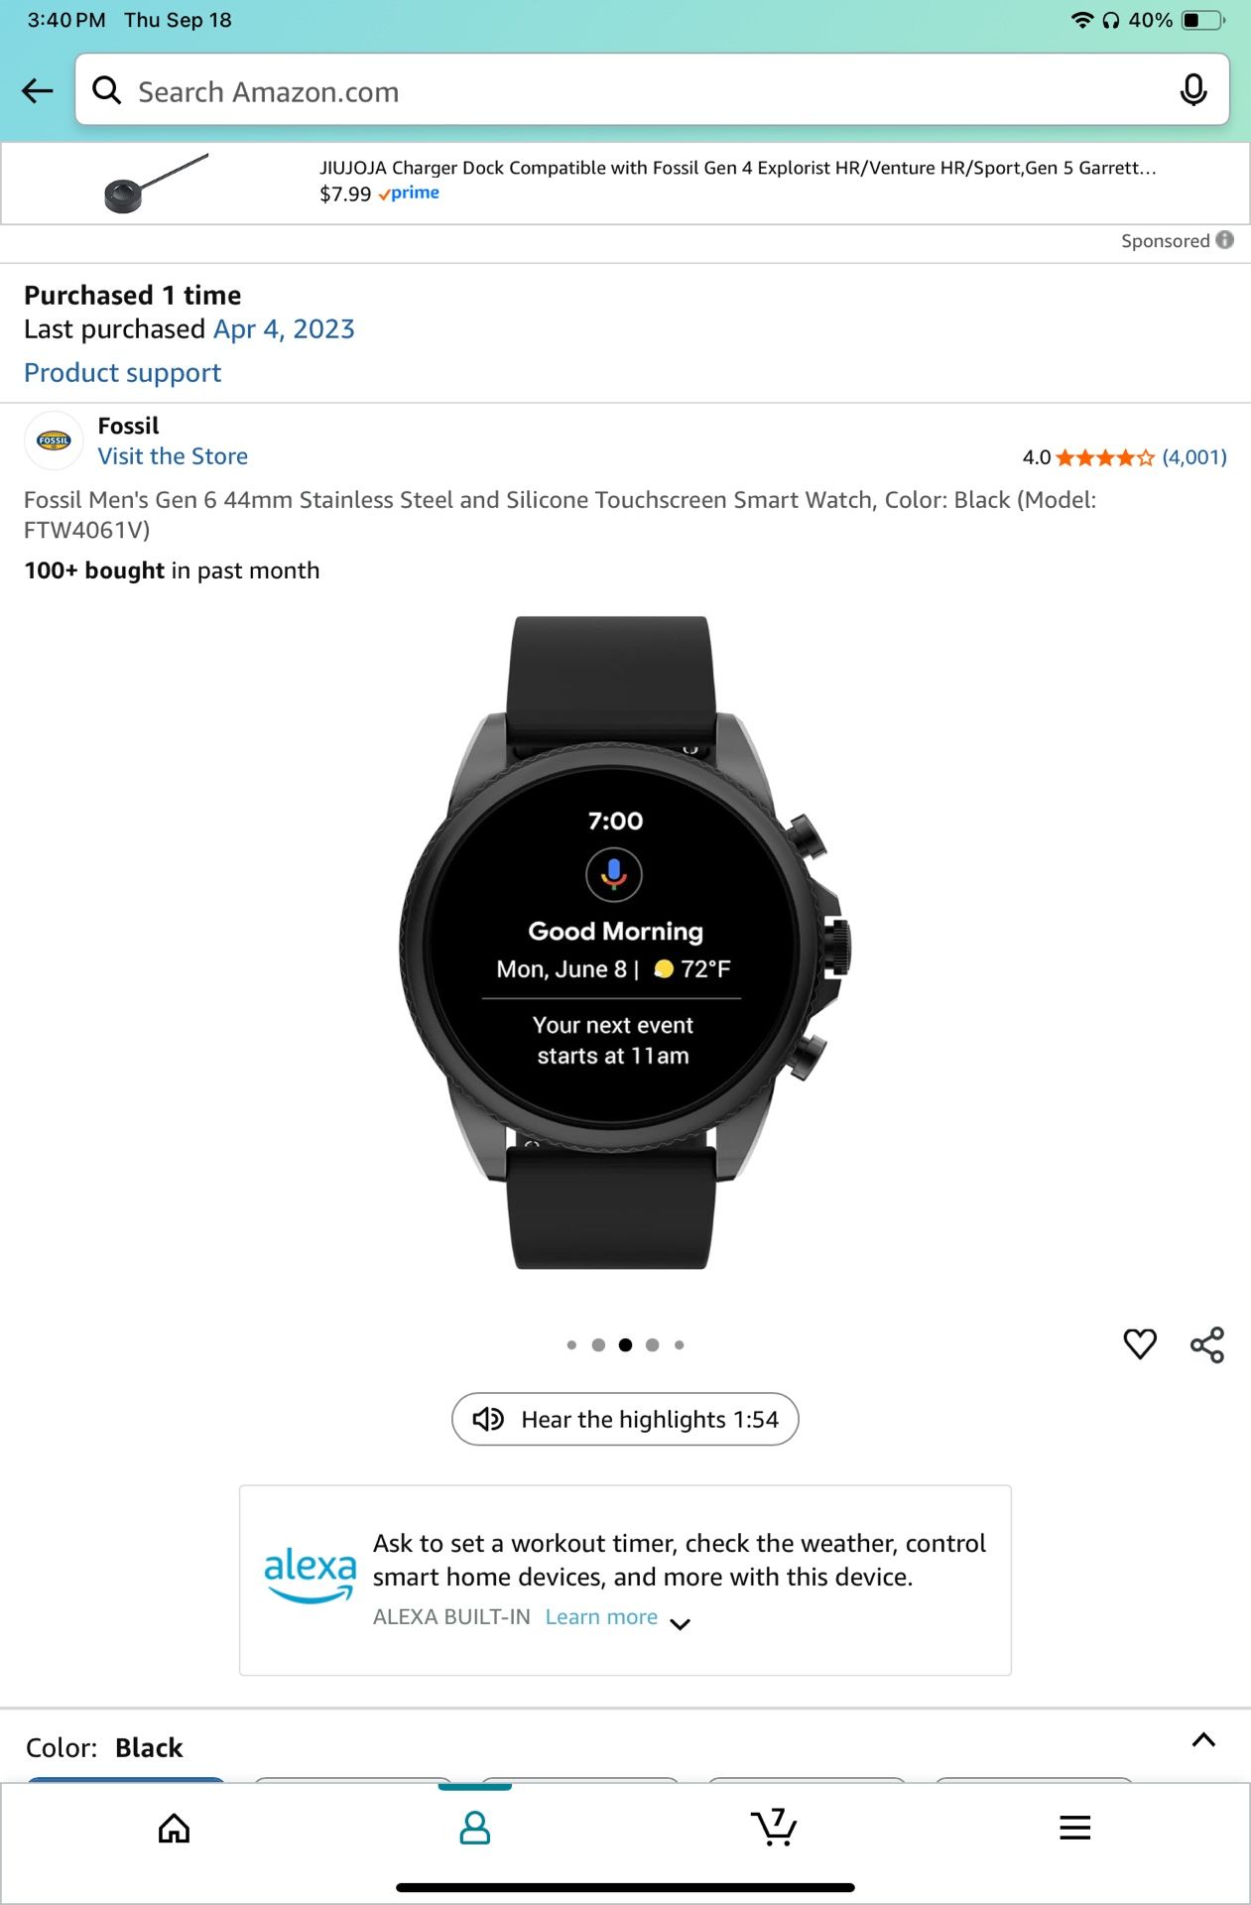Open the account profile tab
The width and height of the screenshot is (1251, 1905).
pos(475,1828)
